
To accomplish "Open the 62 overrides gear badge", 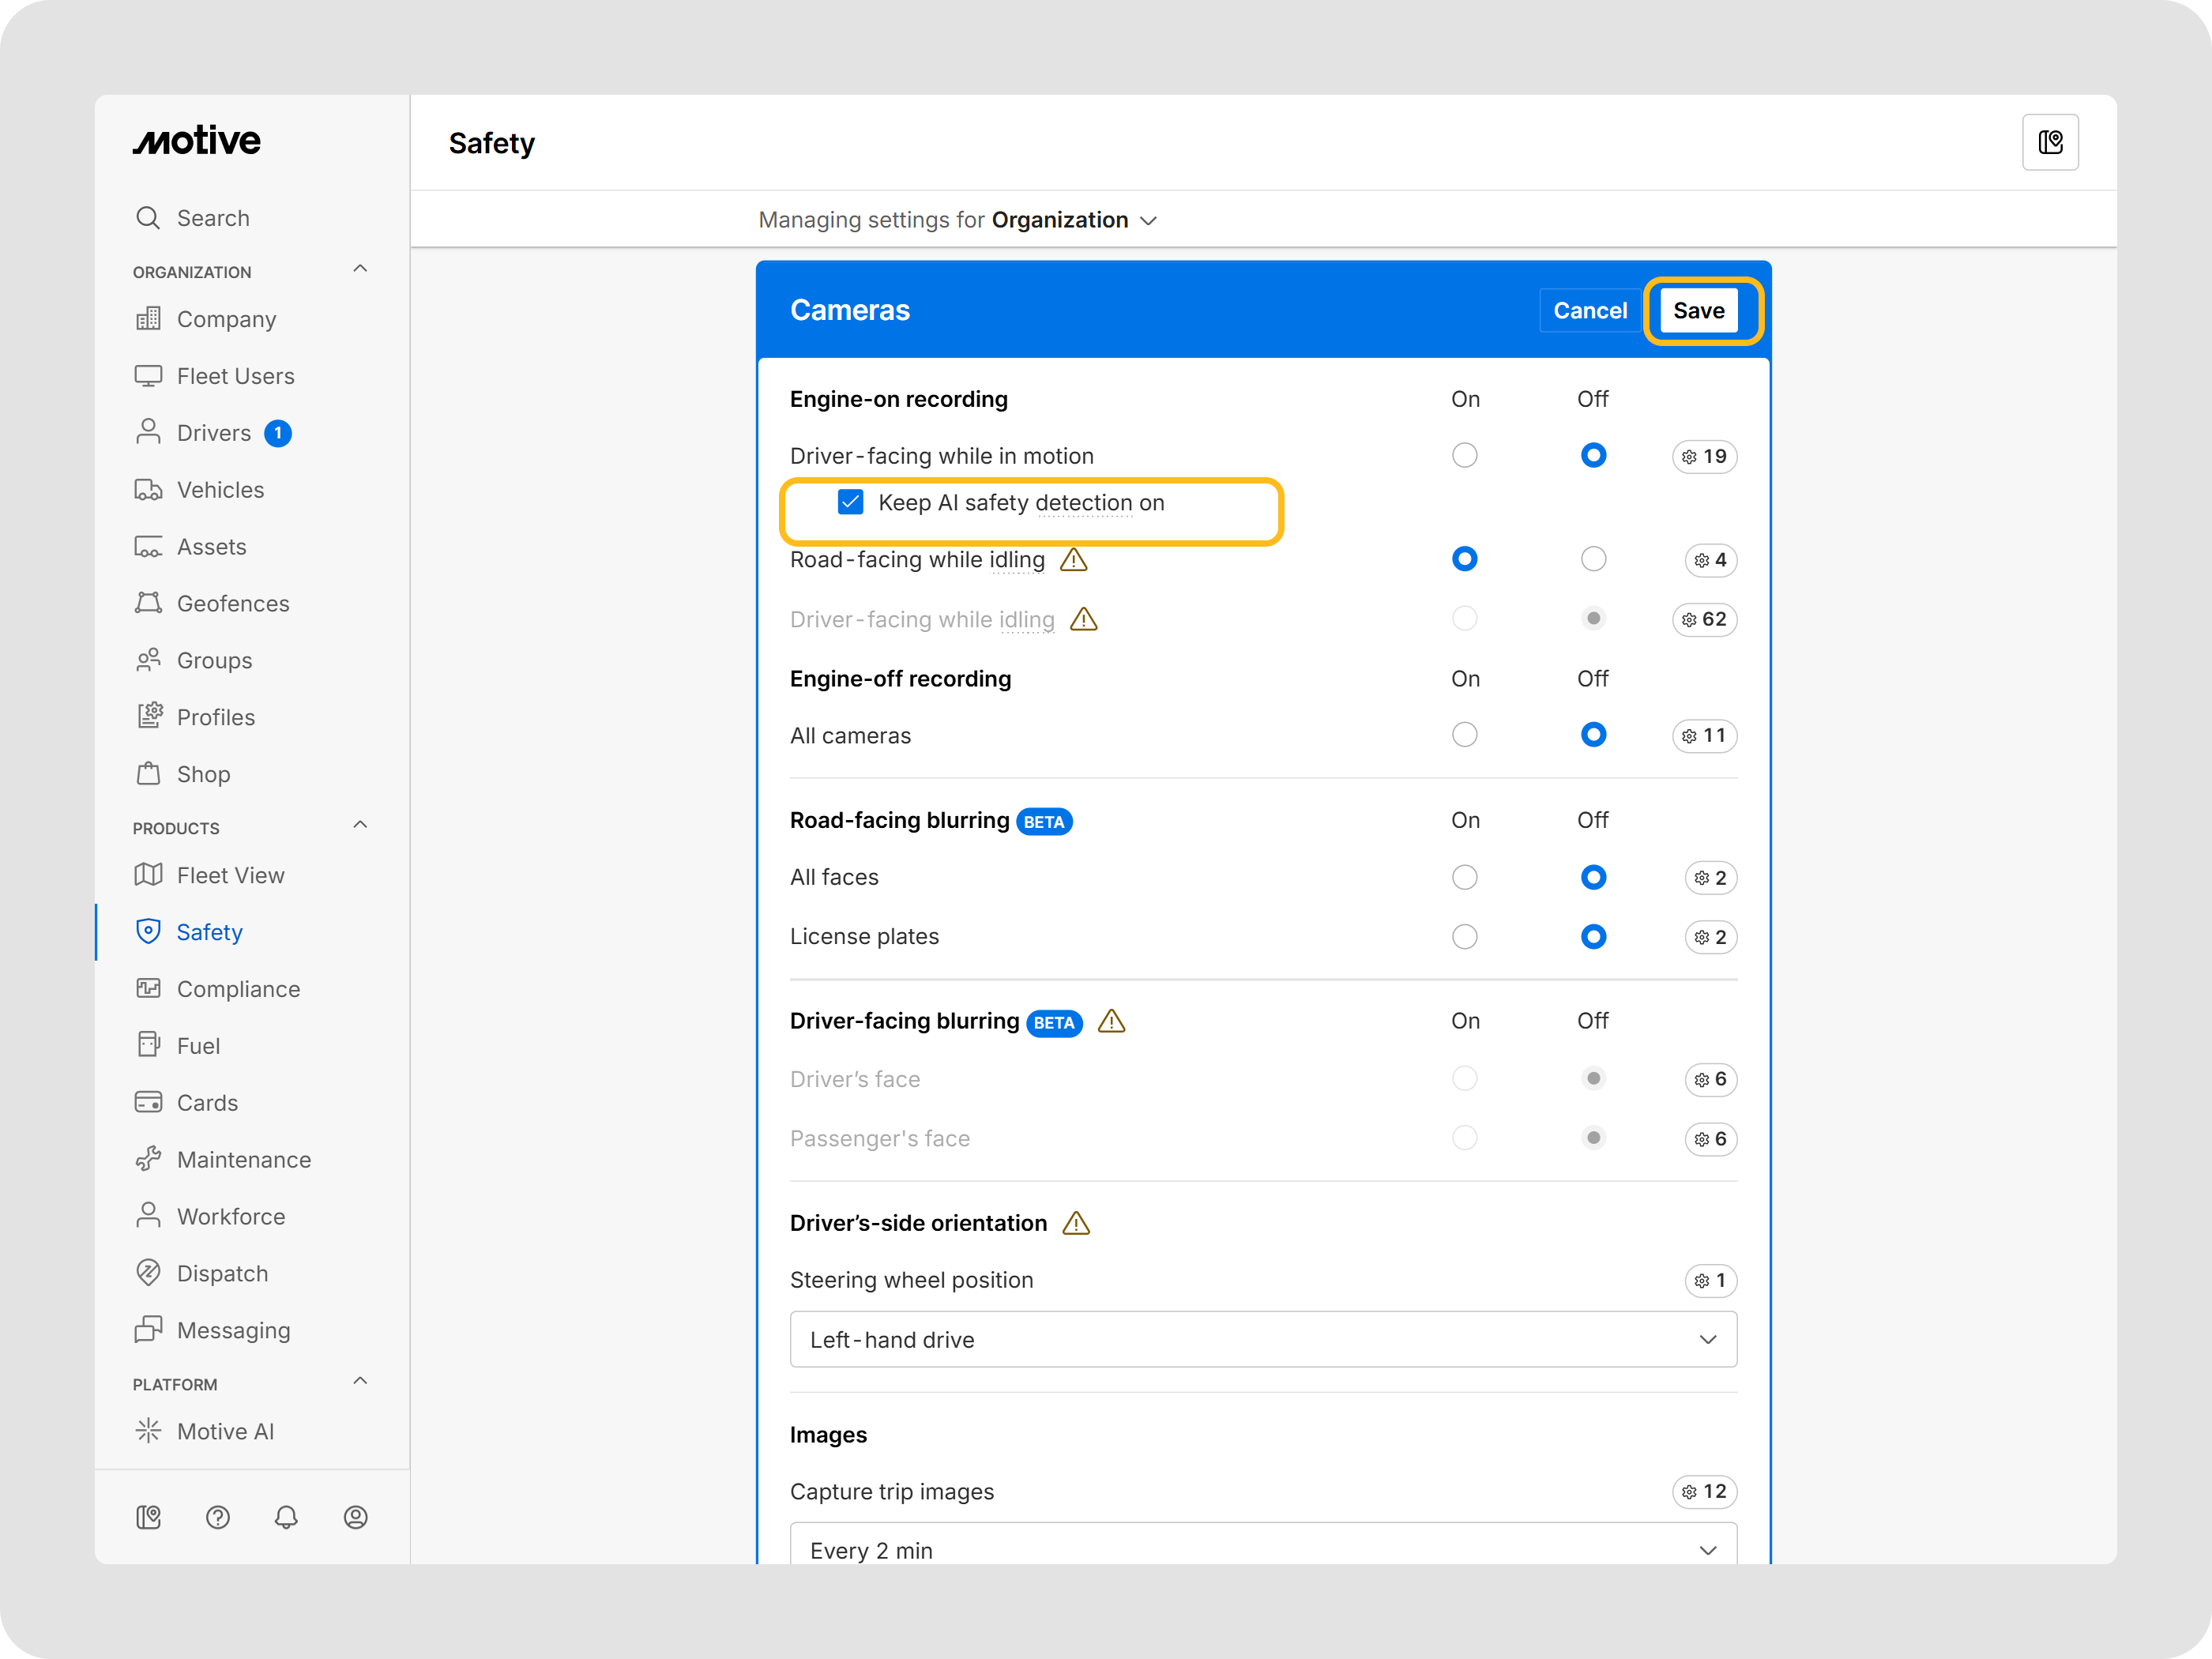I will pos(1704,619).
